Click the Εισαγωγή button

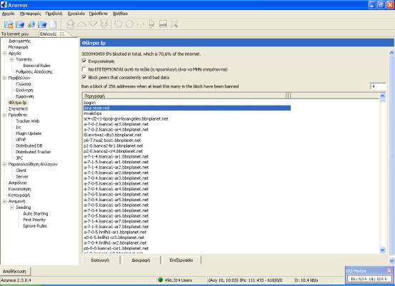click(100, 260)
